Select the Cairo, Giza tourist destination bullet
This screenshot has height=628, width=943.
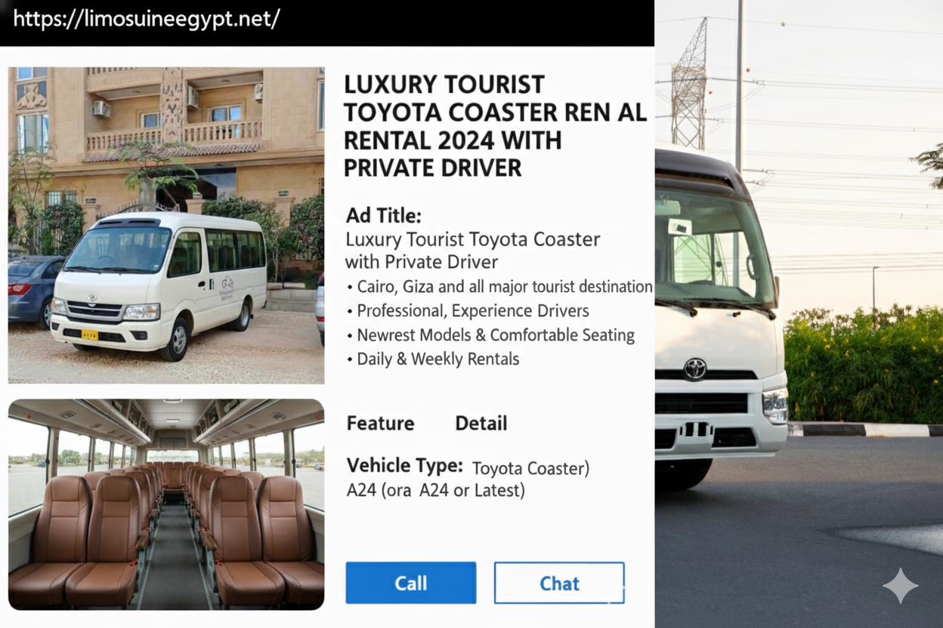(x=499, y=287)
